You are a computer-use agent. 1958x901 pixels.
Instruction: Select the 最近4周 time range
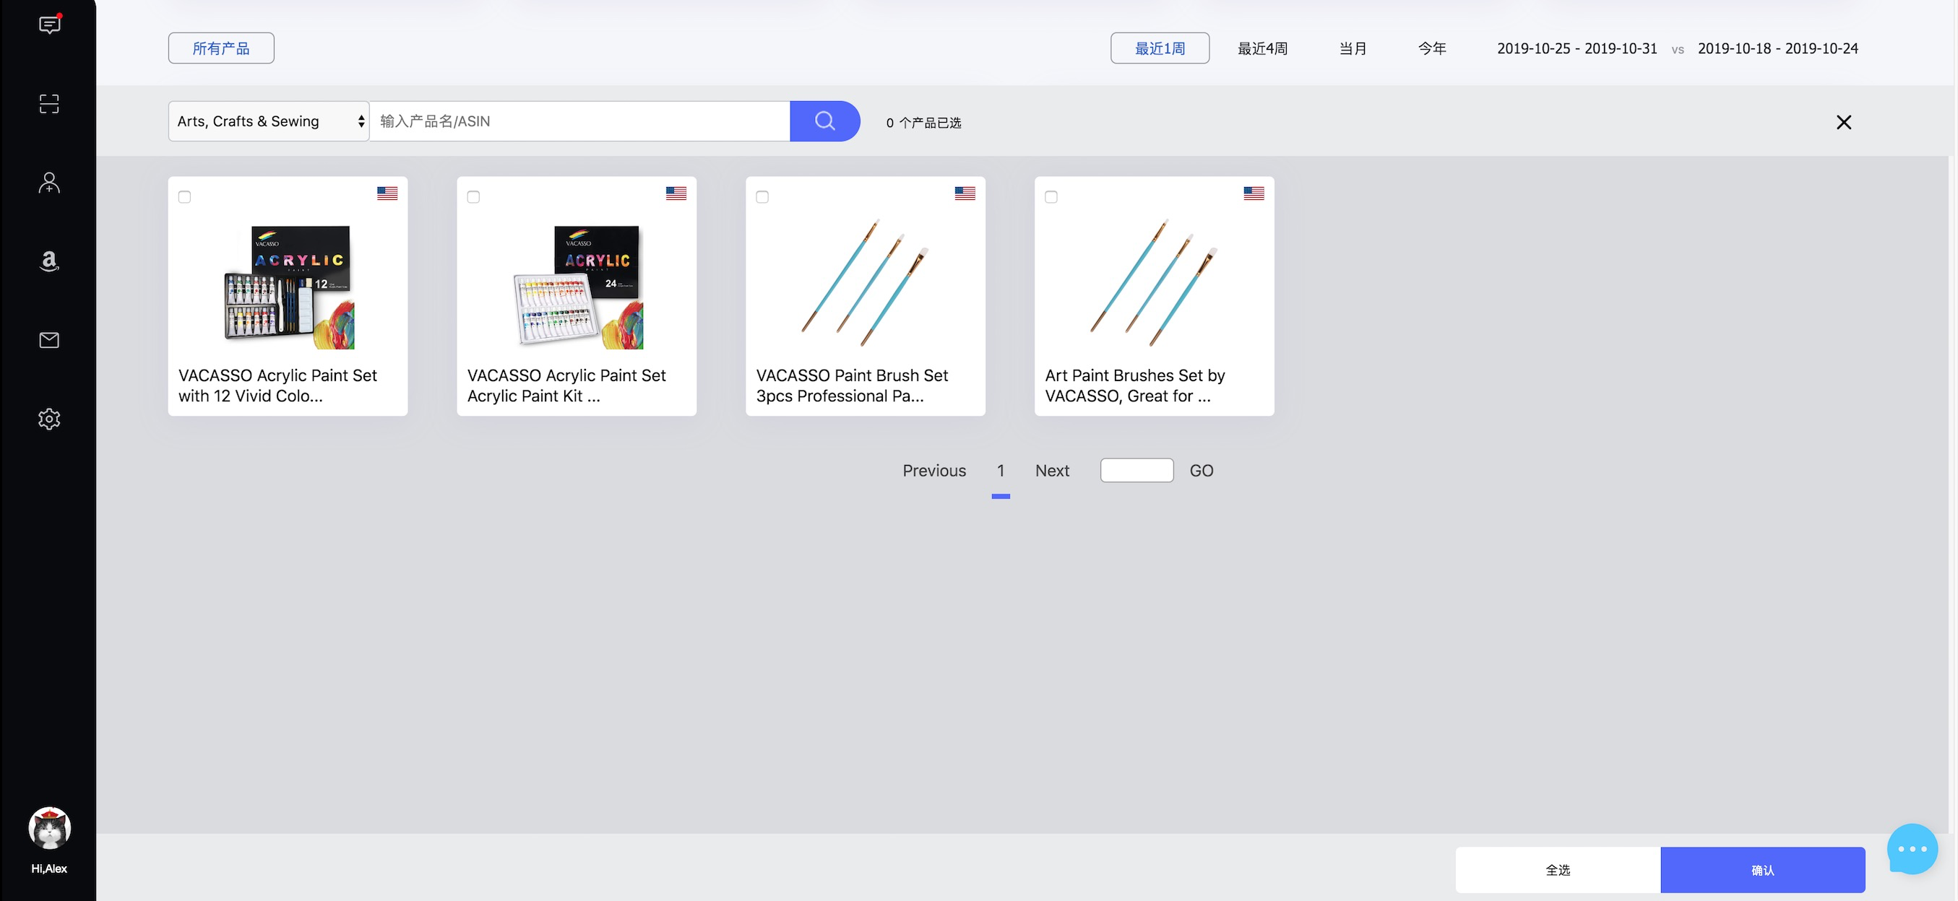point(1262,48)
